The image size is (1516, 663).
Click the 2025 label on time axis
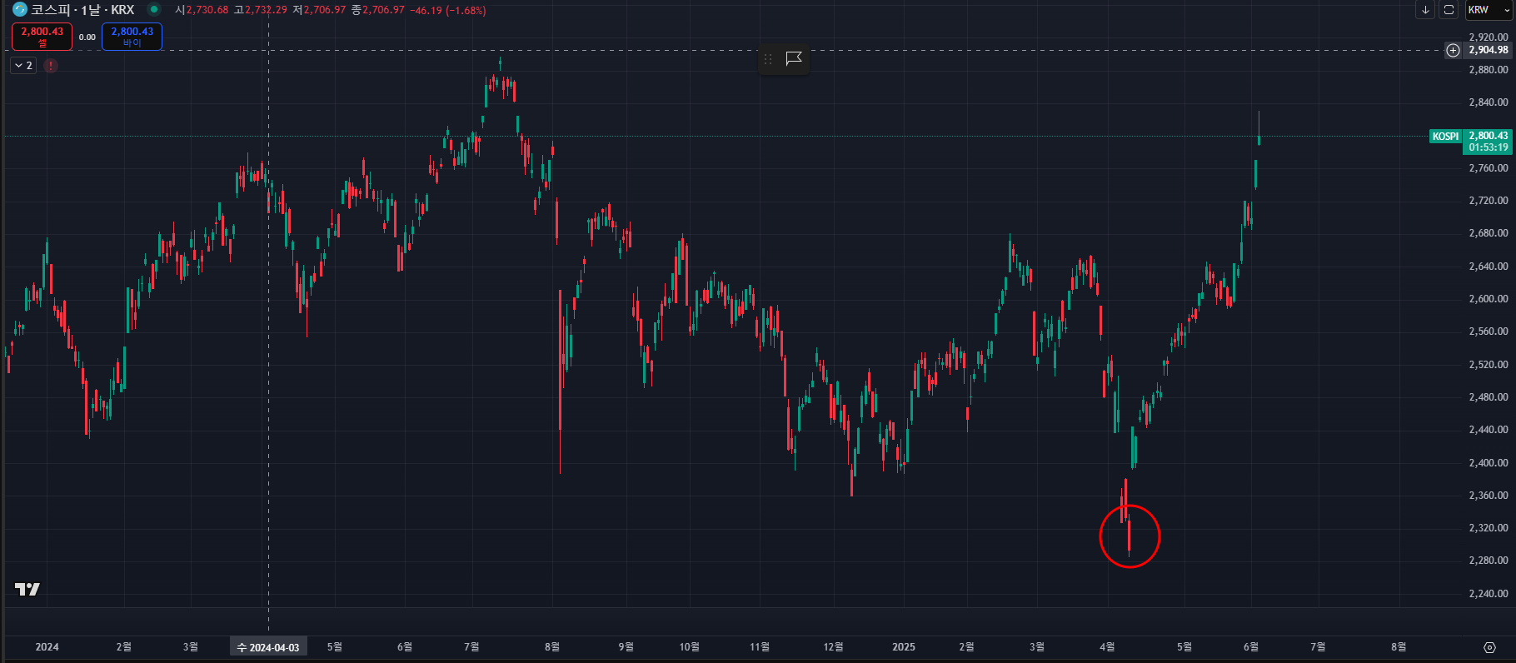coord(903,647)
